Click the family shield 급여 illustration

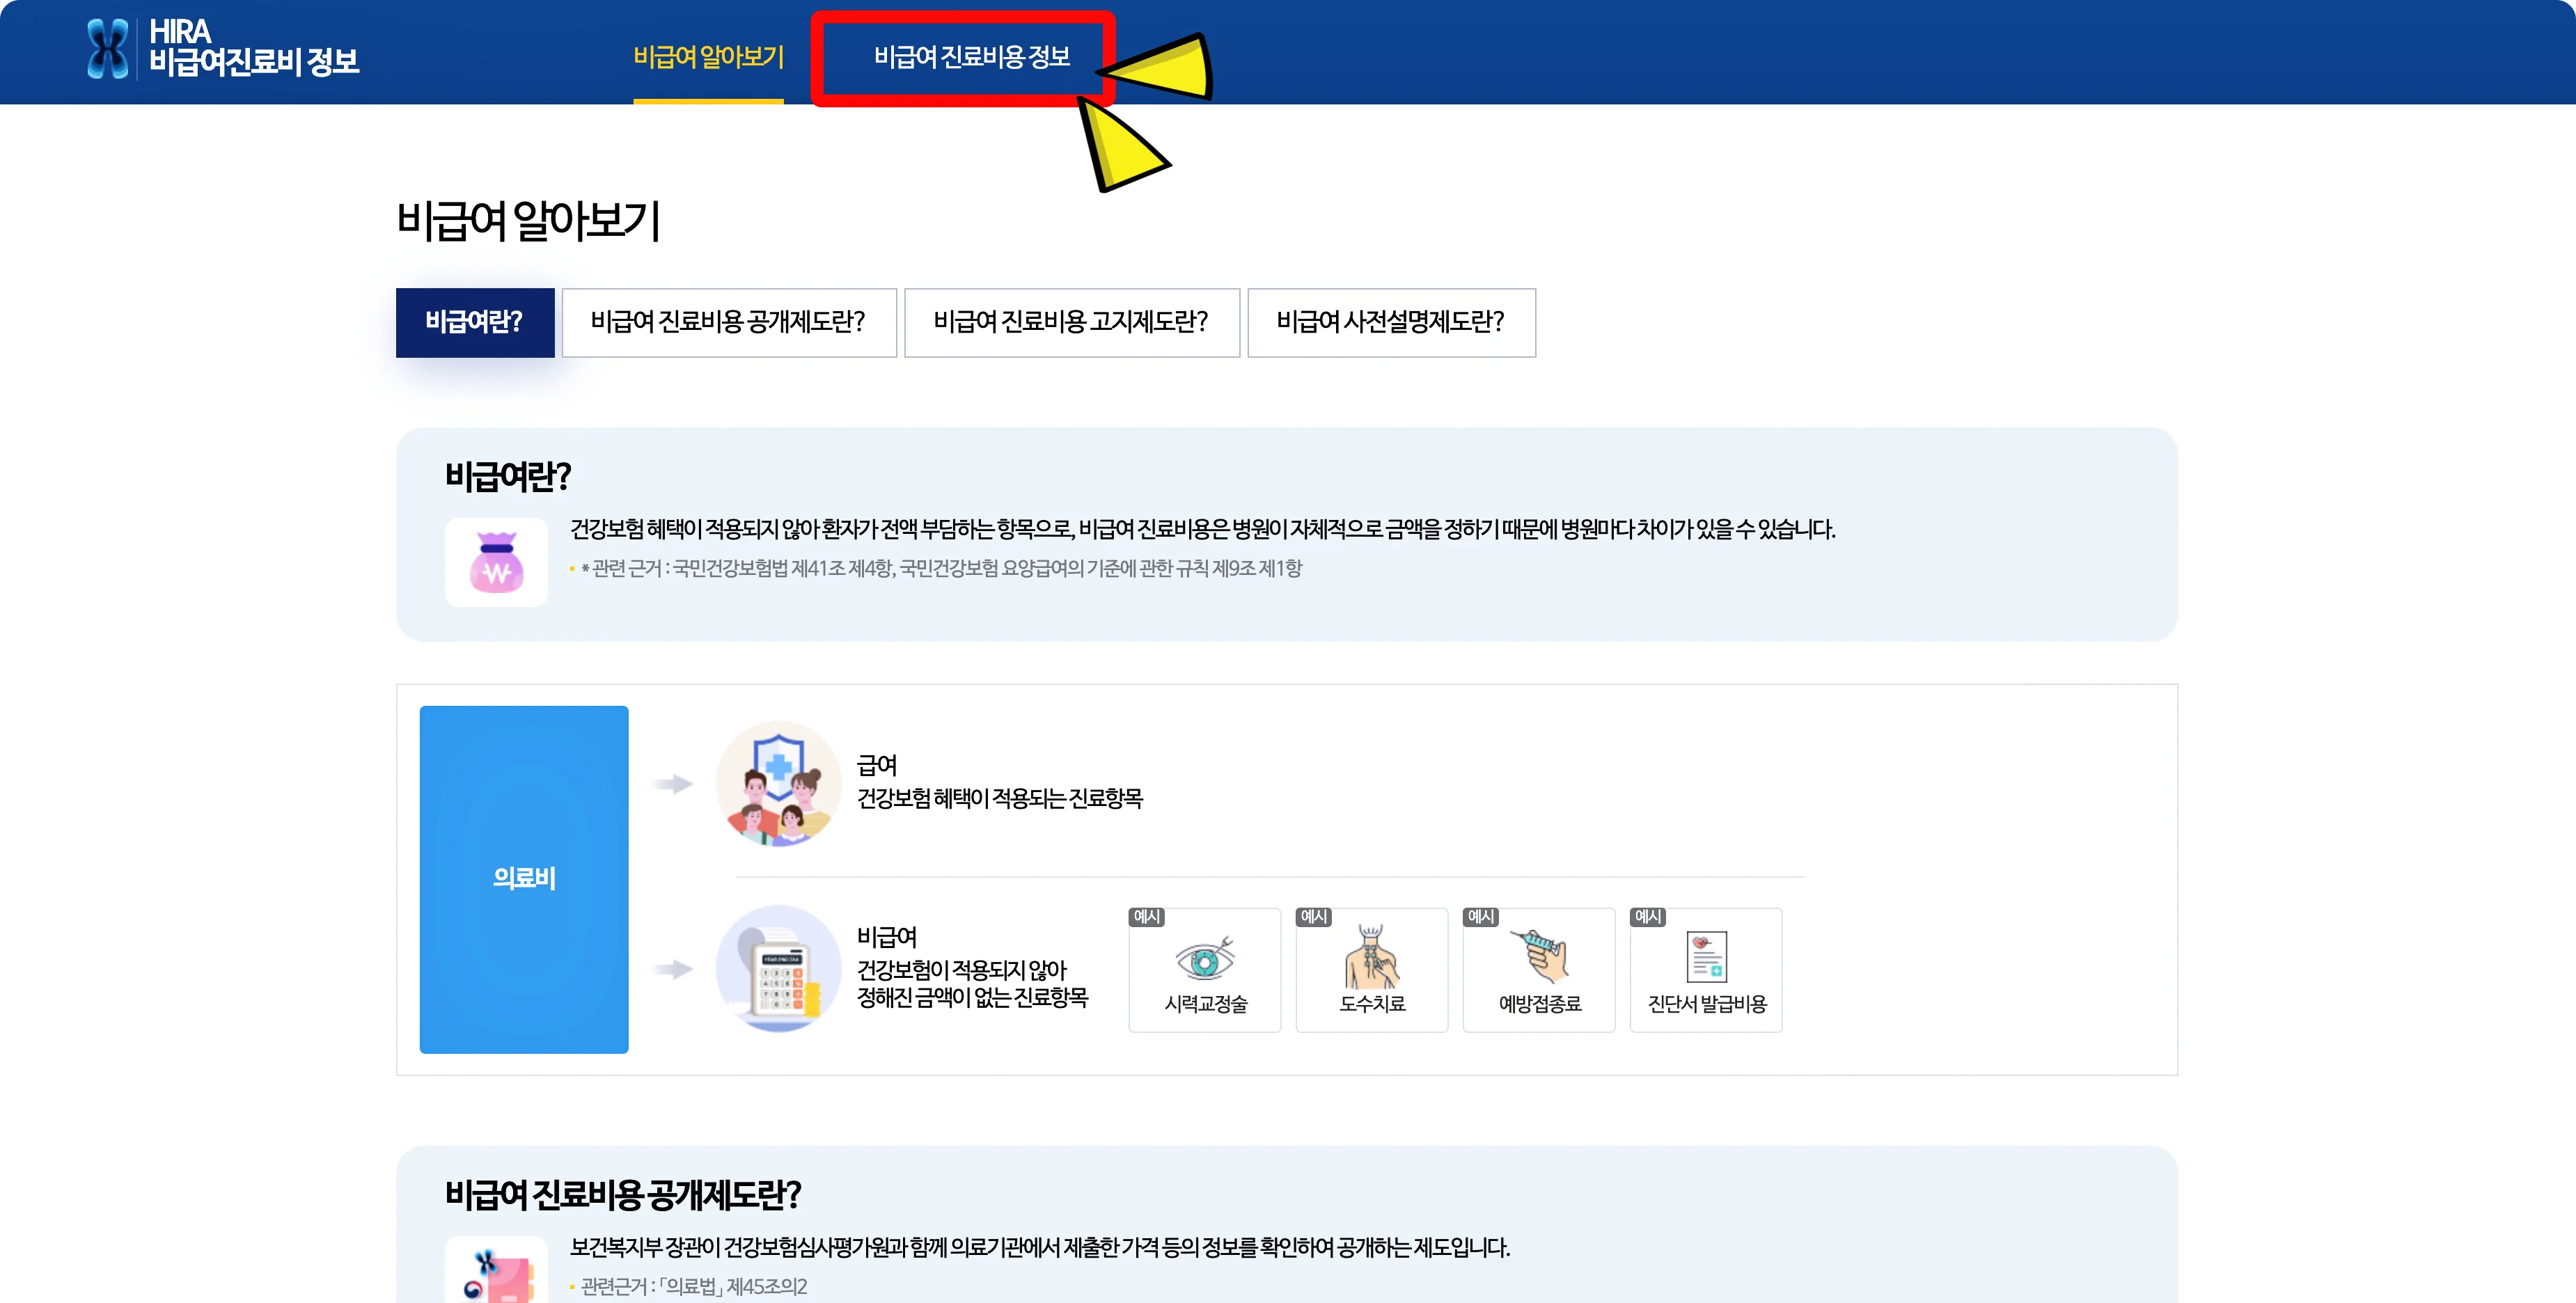click(x=779, y=784)
